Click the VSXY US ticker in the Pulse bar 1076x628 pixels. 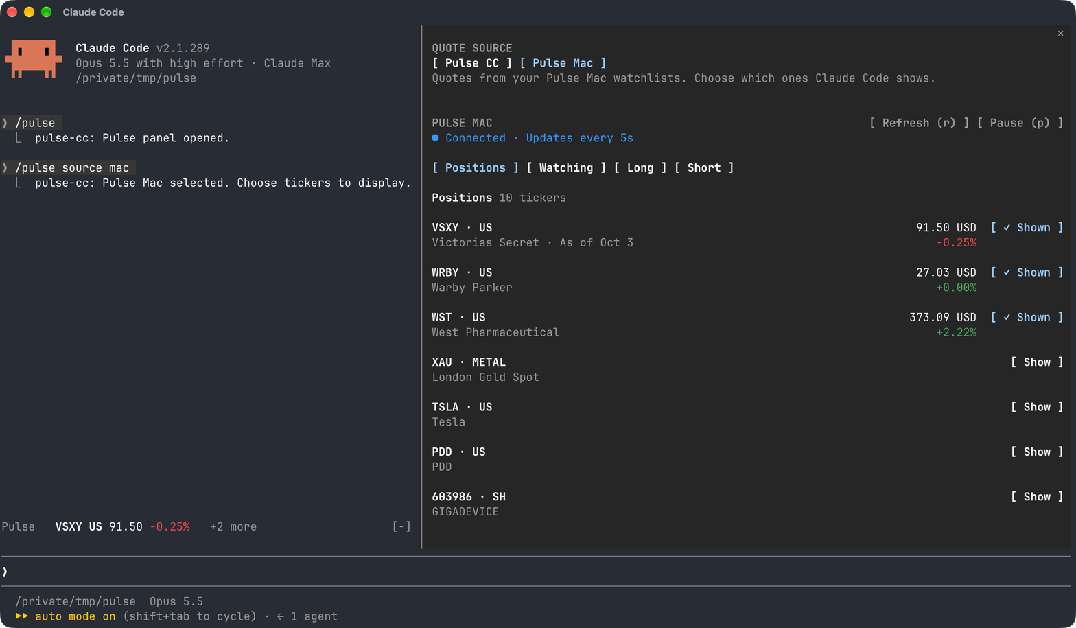78,526
